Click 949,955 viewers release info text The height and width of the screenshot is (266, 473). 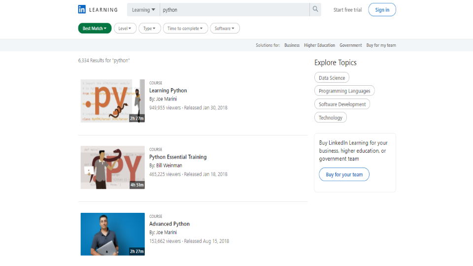(188, 108)
